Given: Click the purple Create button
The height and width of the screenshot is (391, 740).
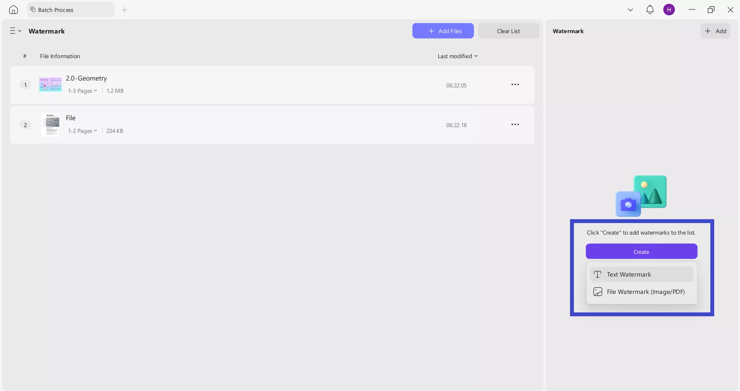Looking at the screenshot, I should point(641,252).
